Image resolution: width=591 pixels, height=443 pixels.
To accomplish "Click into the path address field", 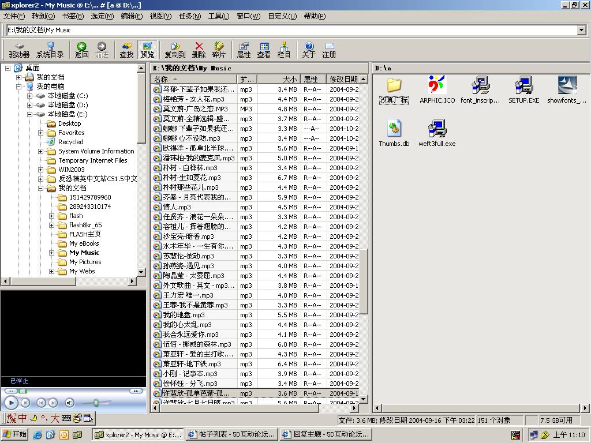I will pos(290,30).
